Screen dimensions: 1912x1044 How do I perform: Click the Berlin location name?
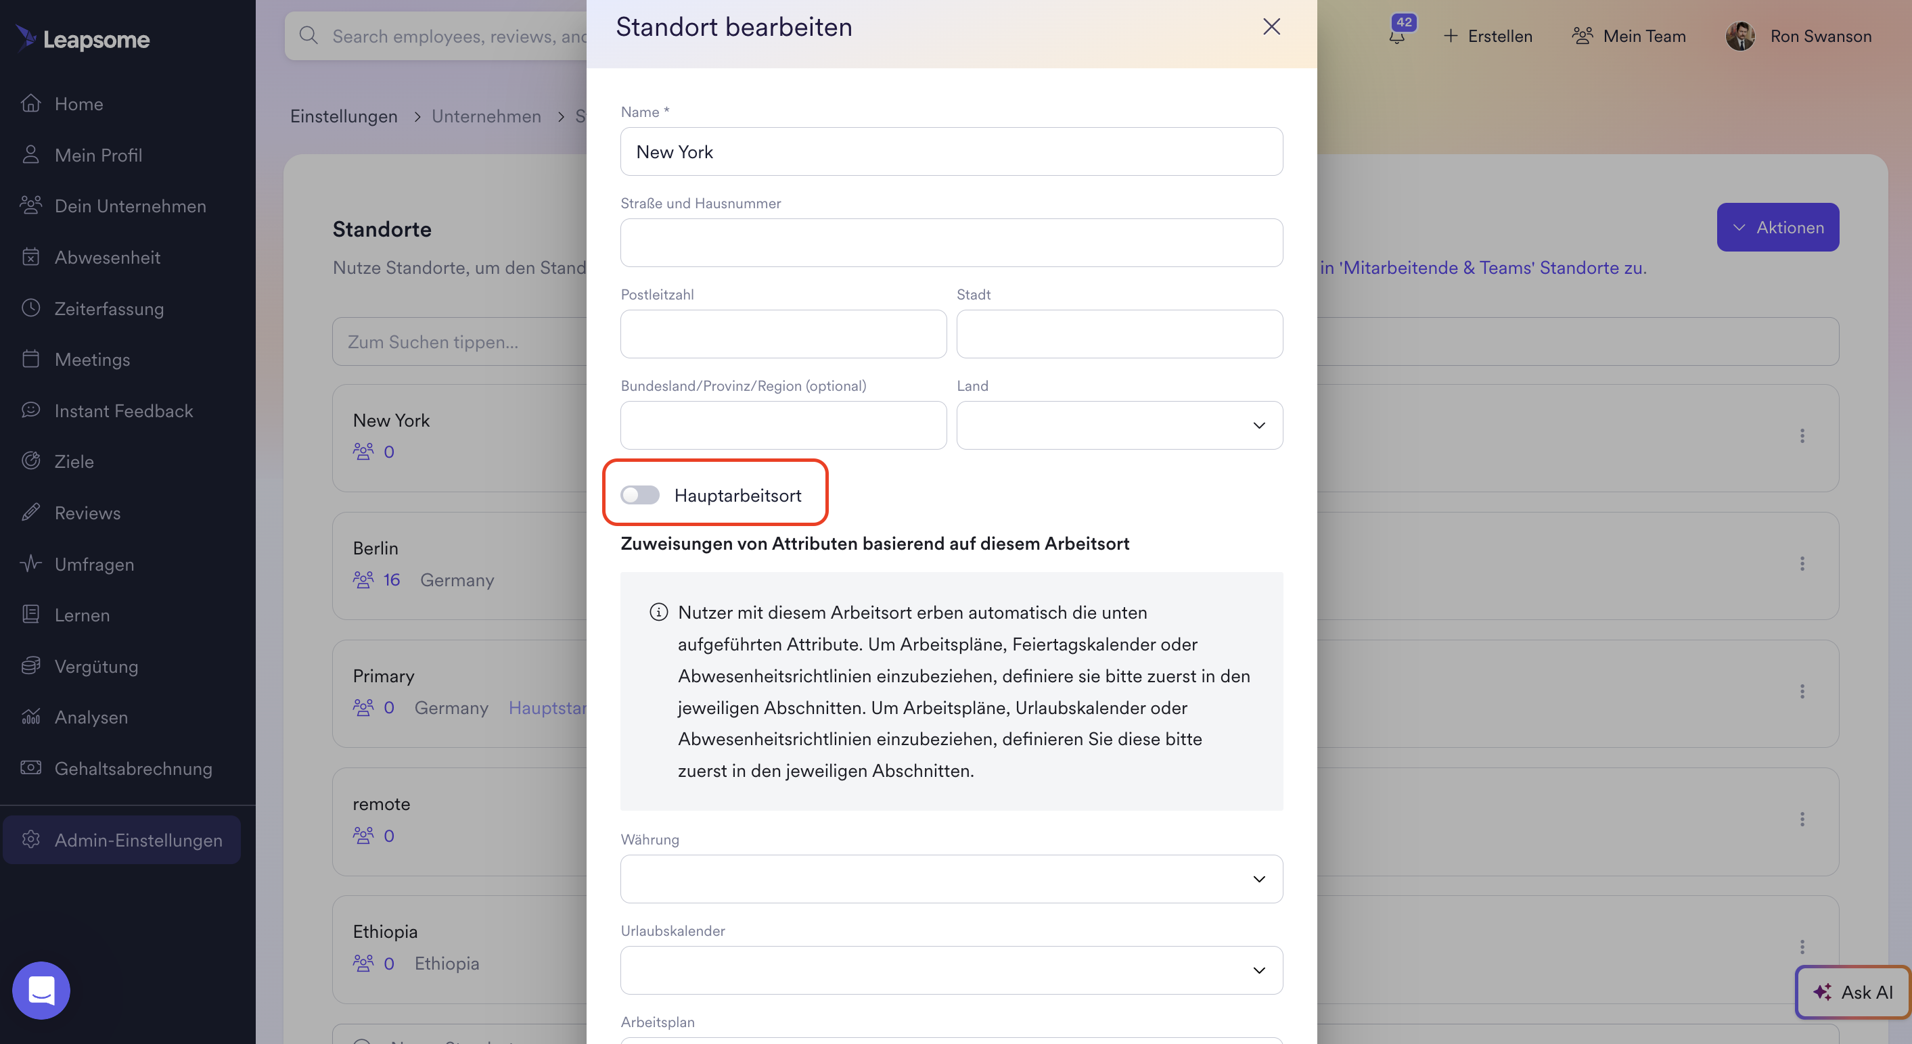(375, 548)
